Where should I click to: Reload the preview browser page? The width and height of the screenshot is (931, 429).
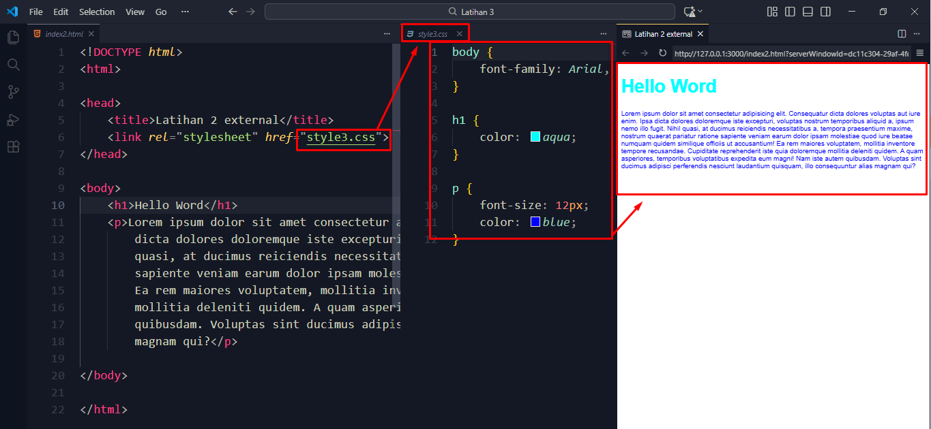[x=662, y=53]
